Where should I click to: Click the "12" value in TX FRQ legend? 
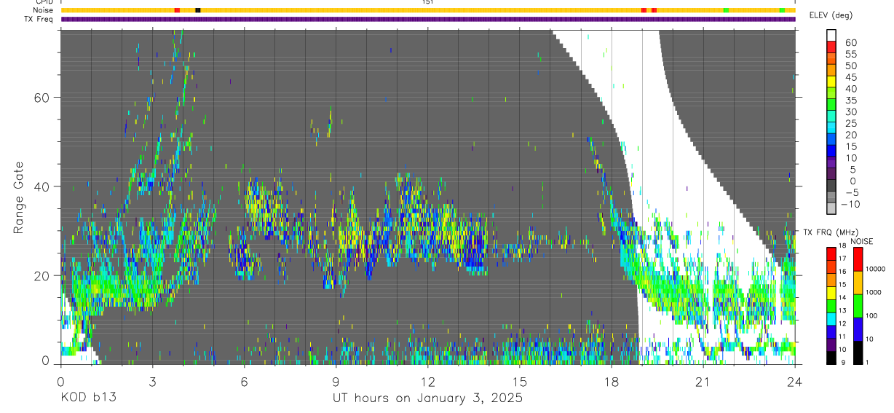click(x=842, y=323)
